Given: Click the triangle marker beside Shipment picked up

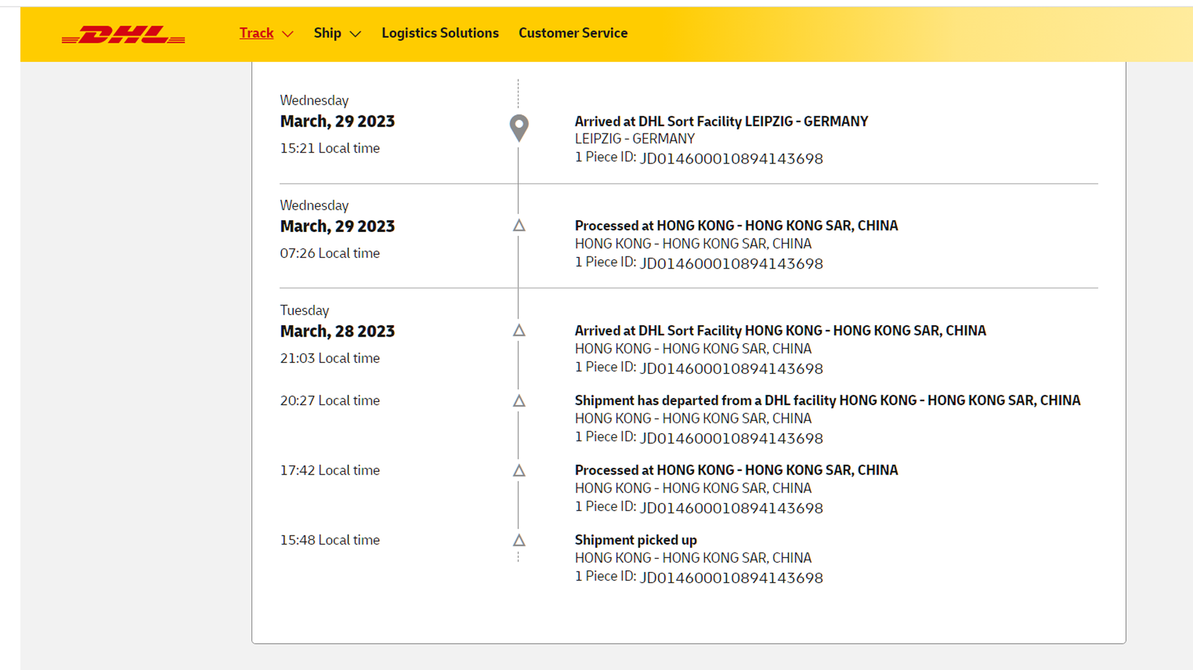Looking at the screenshot, I should point(518,540).
